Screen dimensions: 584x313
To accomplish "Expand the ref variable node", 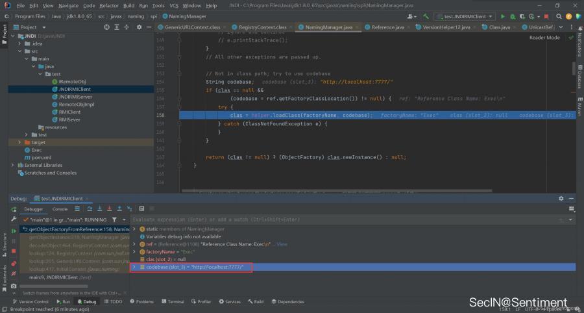I will [134, 244].
